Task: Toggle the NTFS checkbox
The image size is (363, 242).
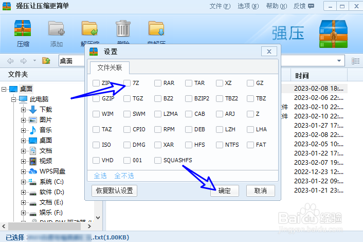Action: coord(219,145)
